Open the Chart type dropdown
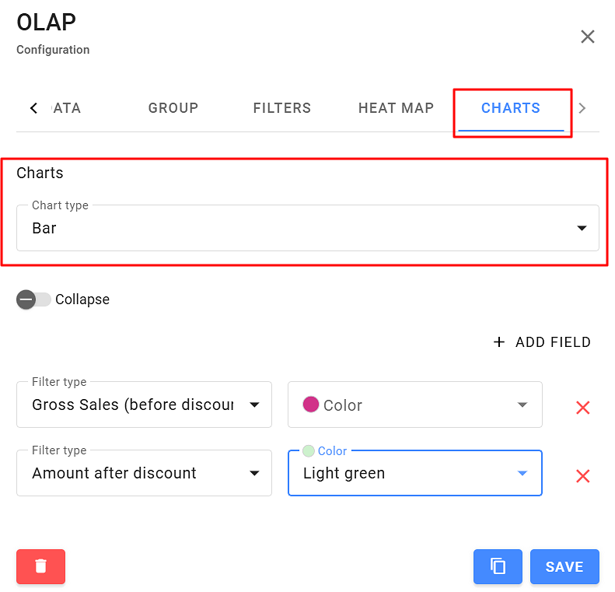The image size is (615, 592). 307,228
